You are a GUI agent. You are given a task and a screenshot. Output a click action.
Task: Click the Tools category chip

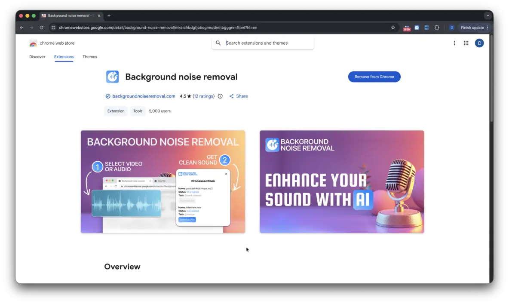(138, 111)
